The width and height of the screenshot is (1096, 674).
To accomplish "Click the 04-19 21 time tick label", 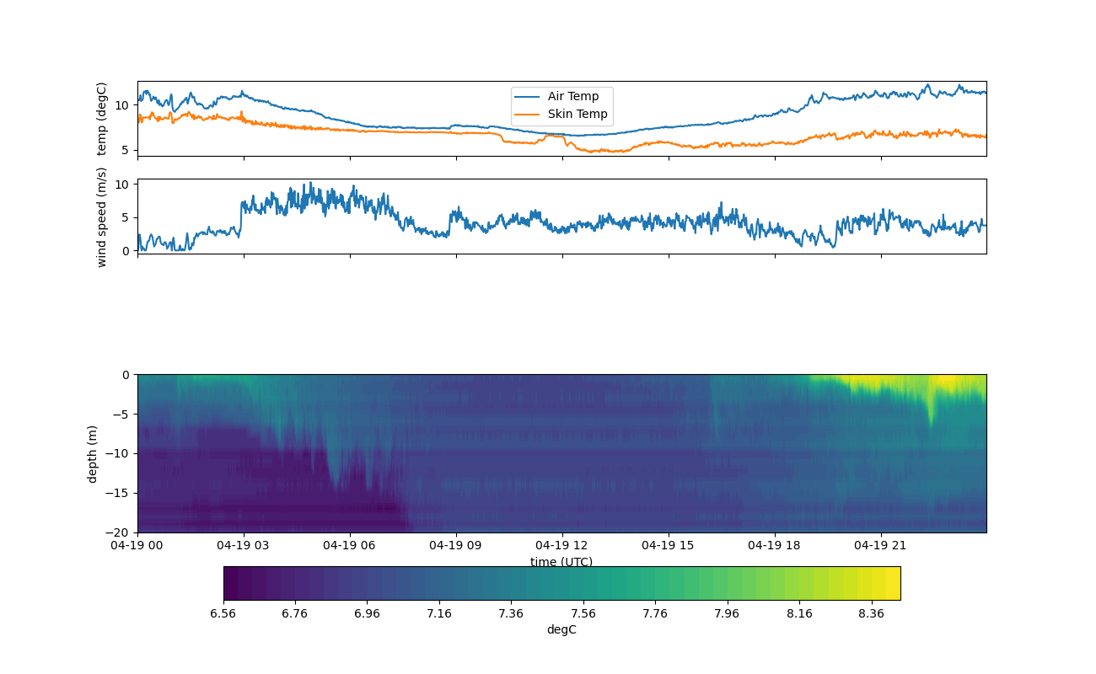I will (881, 545).
